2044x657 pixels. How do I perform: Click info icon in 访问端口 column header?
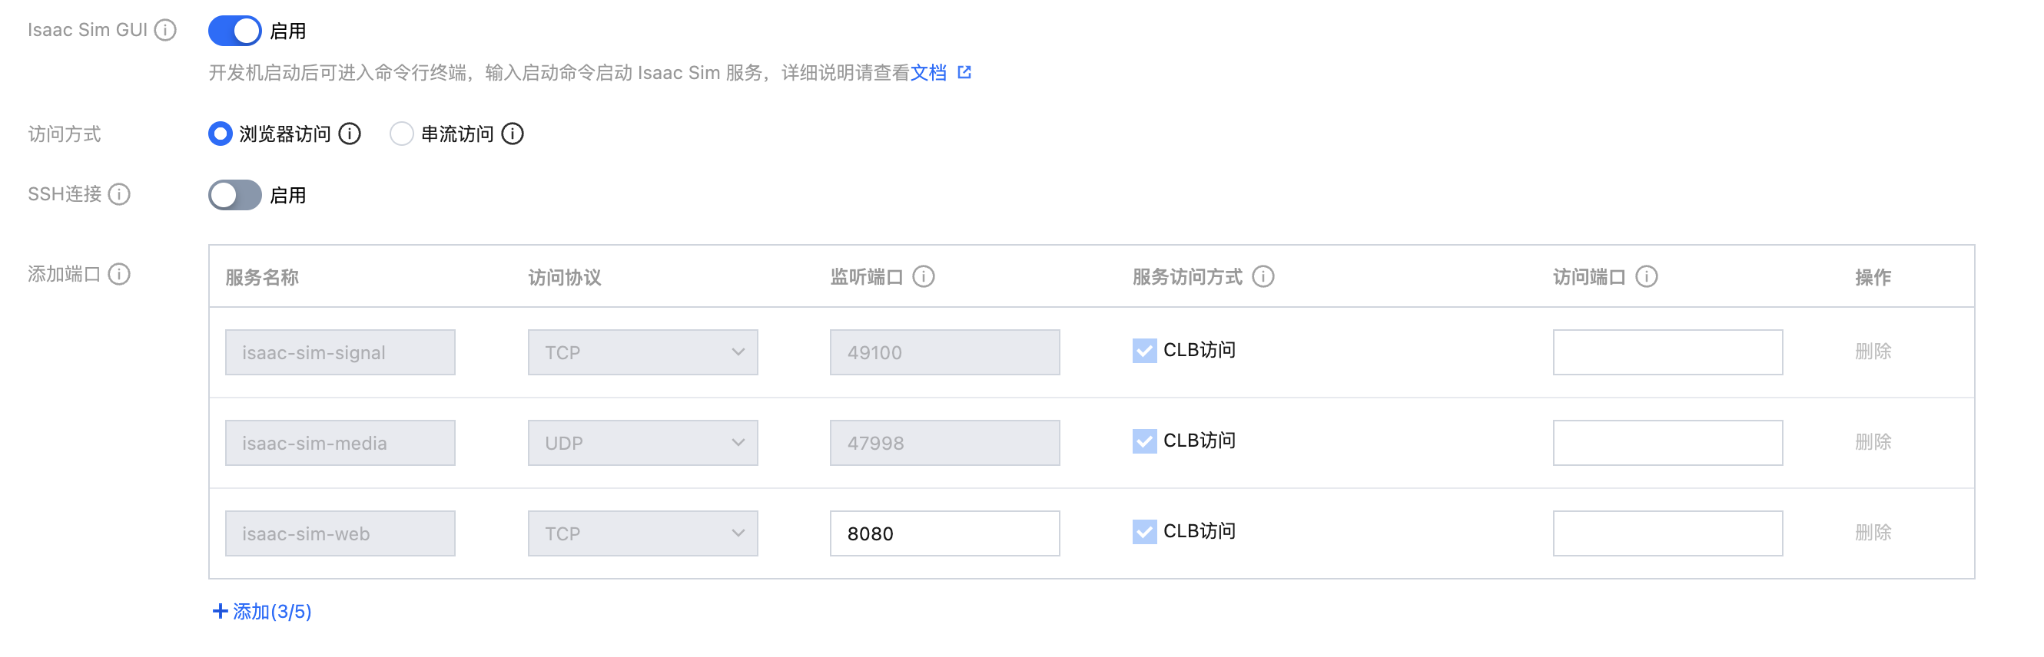pyautogui.click(x=1647, y=276)
